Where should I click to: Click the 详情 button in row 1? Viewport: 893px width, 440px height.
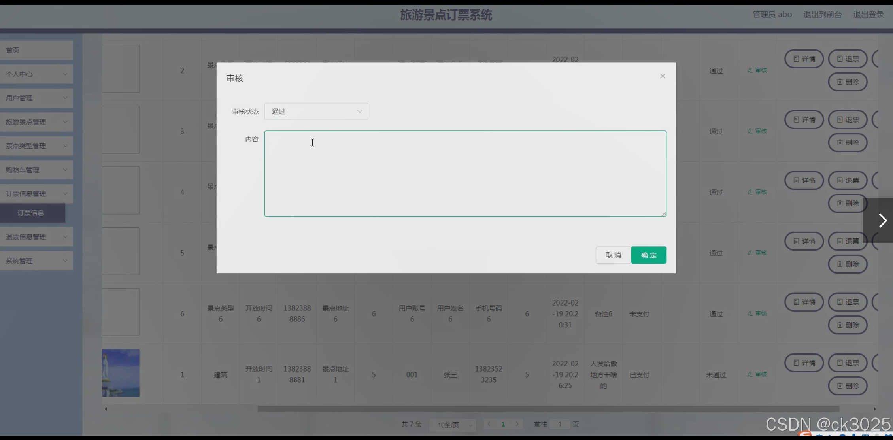coord(804,363)
